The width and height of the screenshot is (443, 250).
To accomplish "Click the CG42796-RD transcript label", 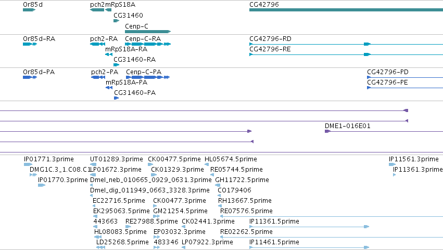I will click(270, 38).
